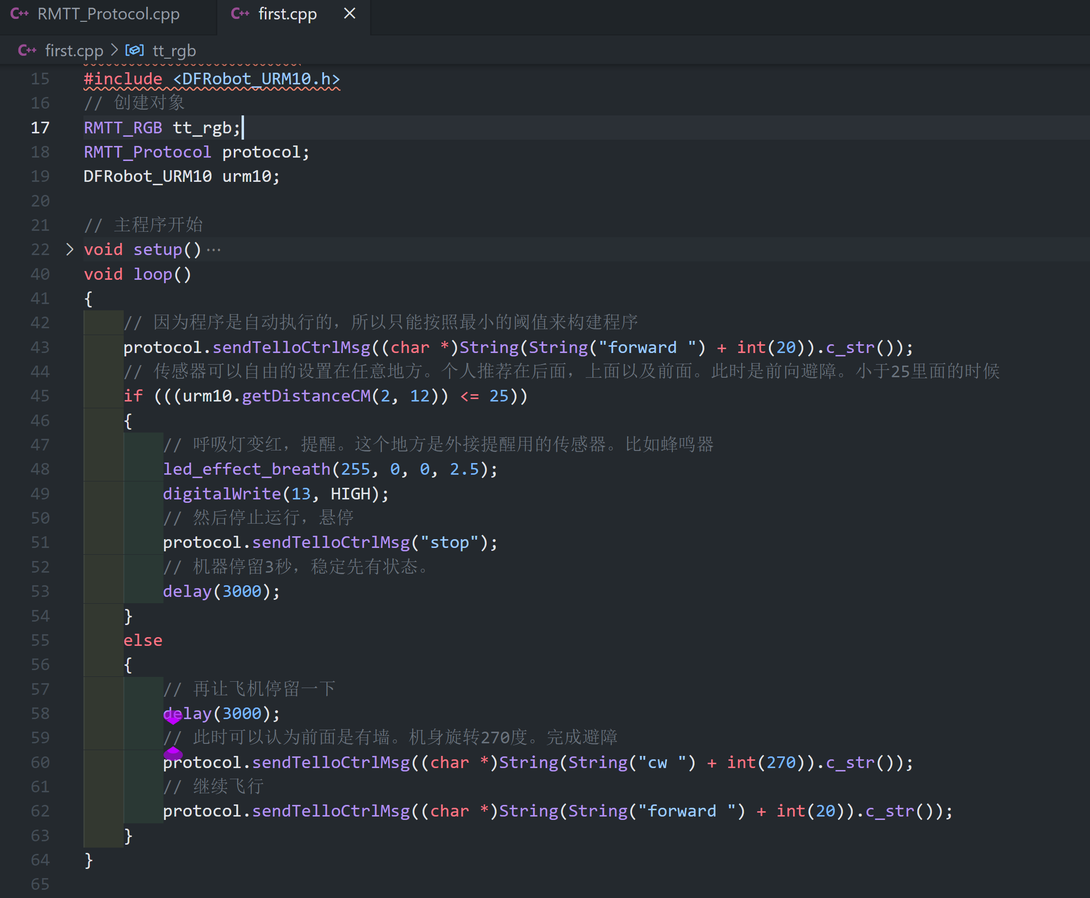The height and width of the screenshot is (898, 1090).
Task: Click '#include <DFRobot_URM10.h>' on line 15
Action: (211, 79)
